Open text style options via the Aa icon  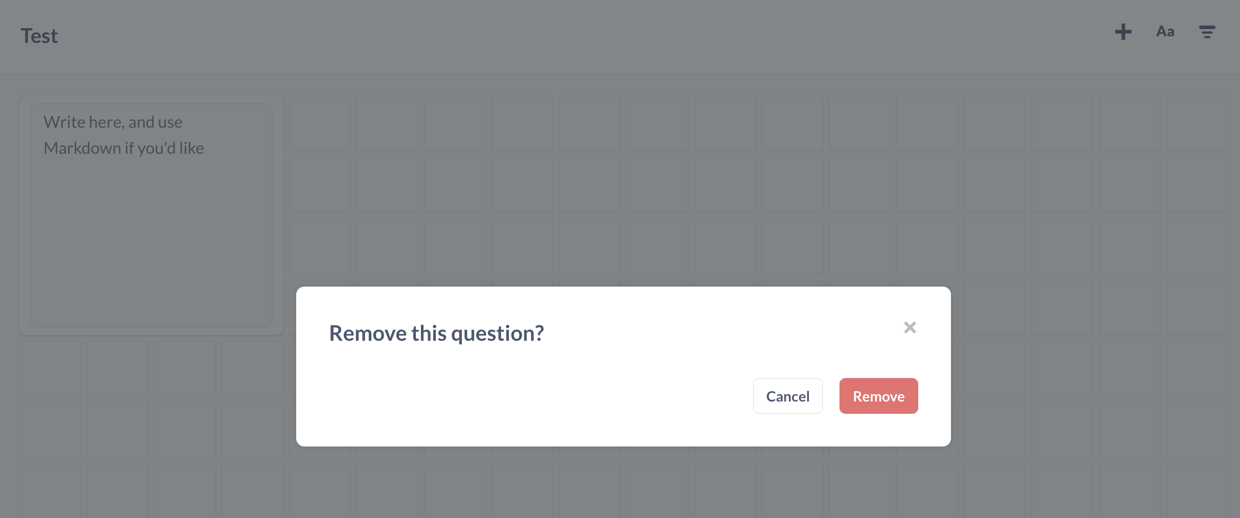1165,32
